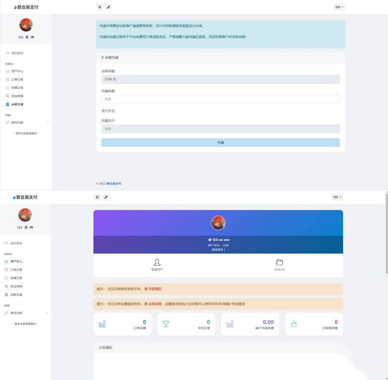
Task: Click the wallet icon above 0.00 元
Action: coord(279,262)
